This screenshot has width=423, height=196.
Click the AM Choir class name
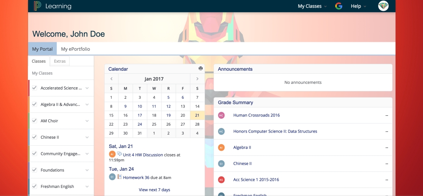pyautogui.click(x=49, y=121)
